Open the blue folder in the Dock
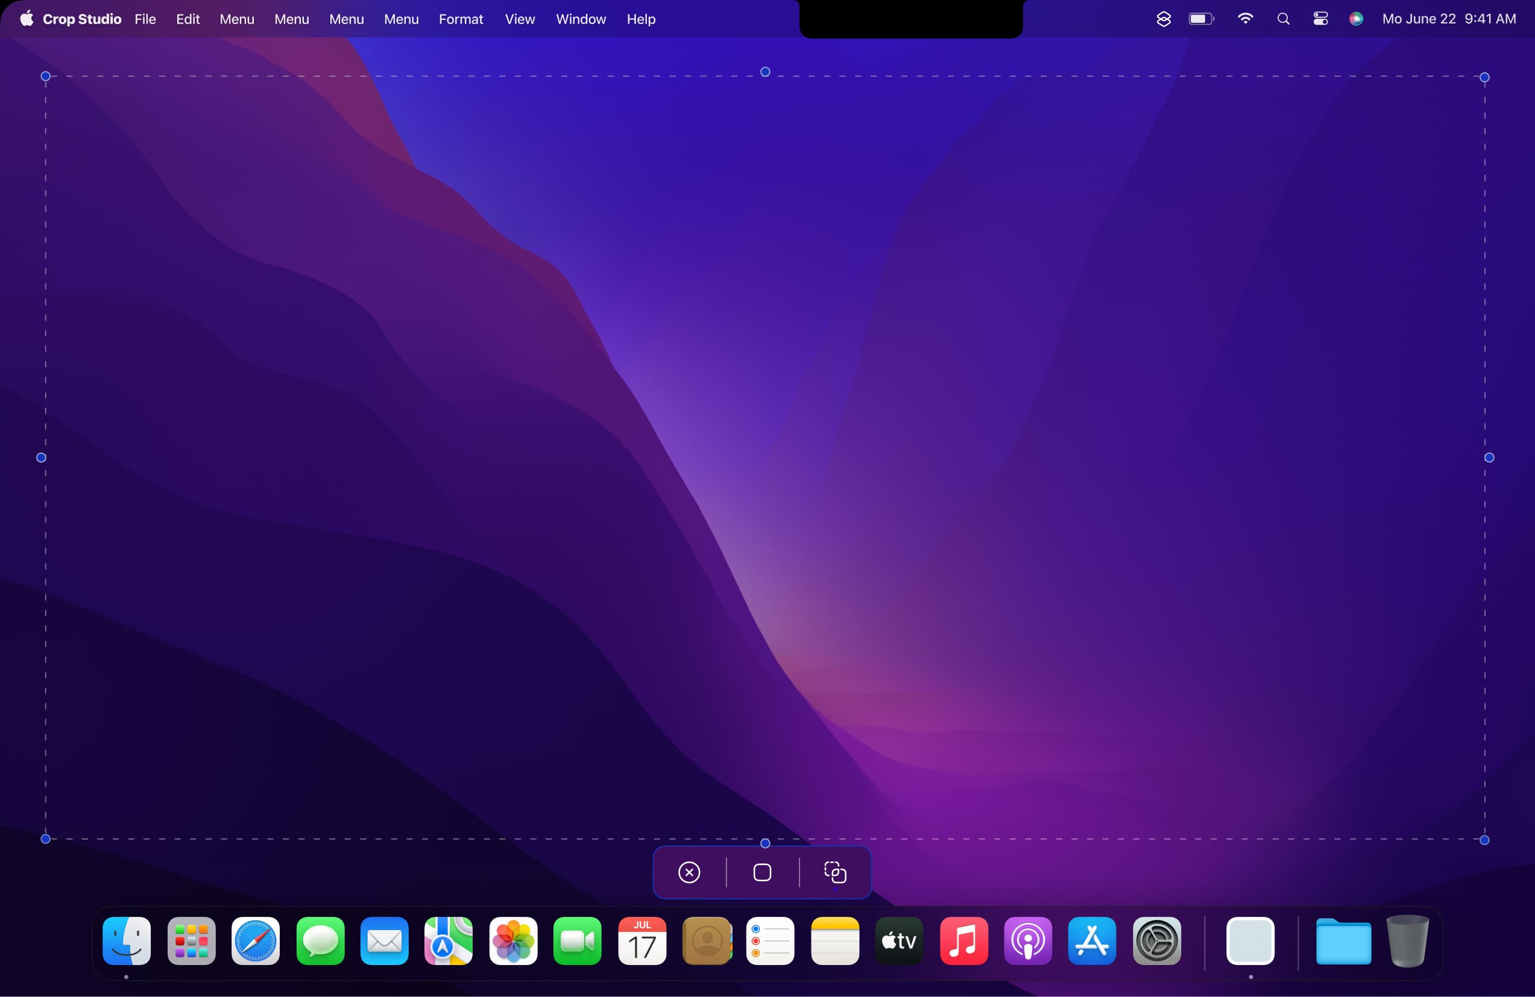Screen dimensions: 1535x997 click(1343, 942)
